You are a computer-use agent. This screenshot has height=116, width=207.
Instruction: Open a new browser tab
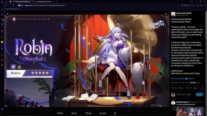(x=57, y=2)
